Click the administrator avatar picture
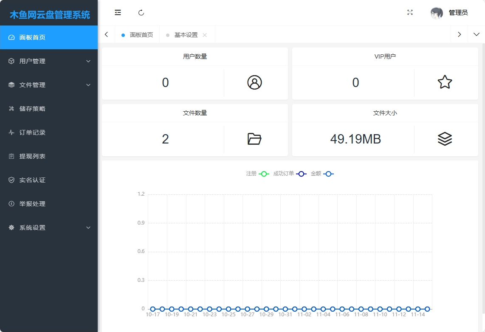 click(x=437, y=13)
